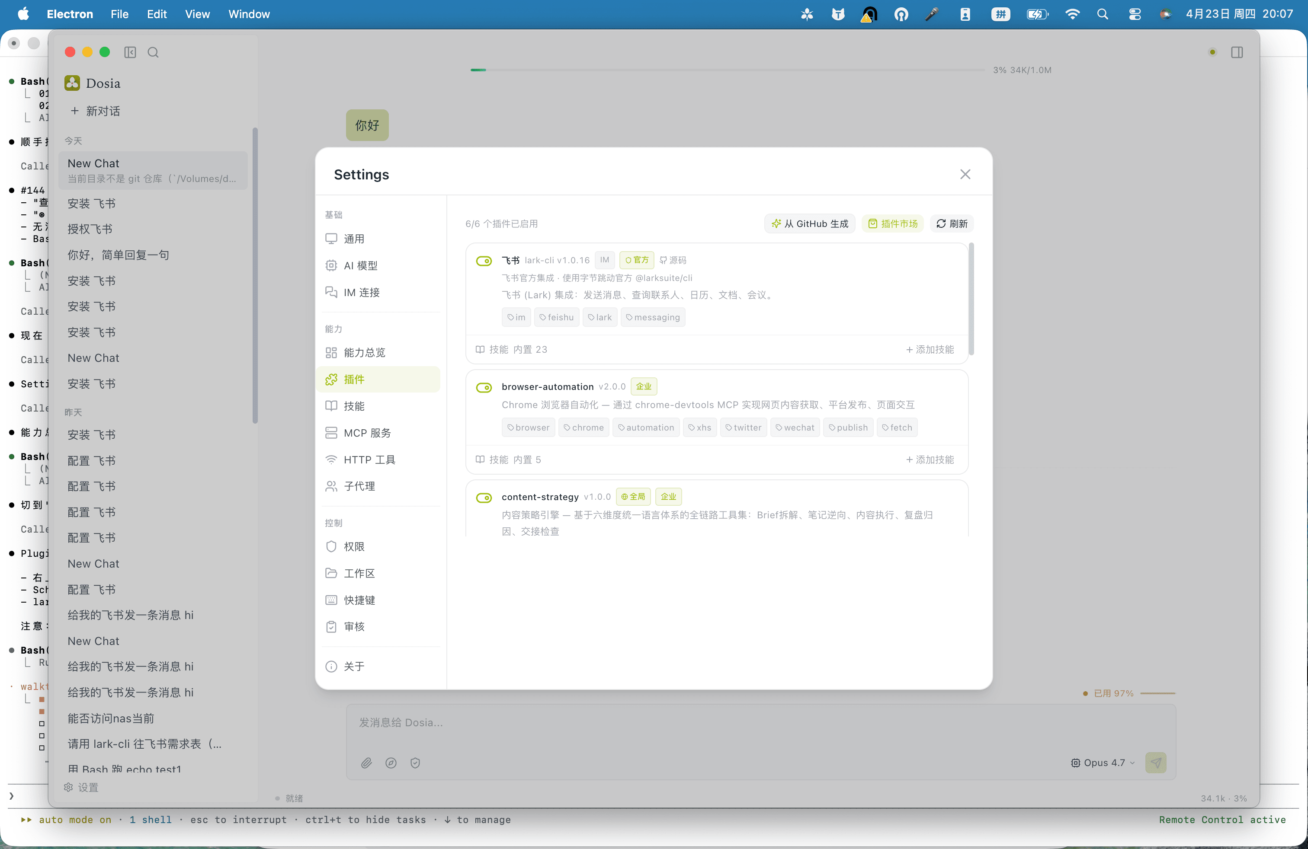The image size is (1308, 849).
Task: Start a 新对话 new chat
Action: coord(95,111)
